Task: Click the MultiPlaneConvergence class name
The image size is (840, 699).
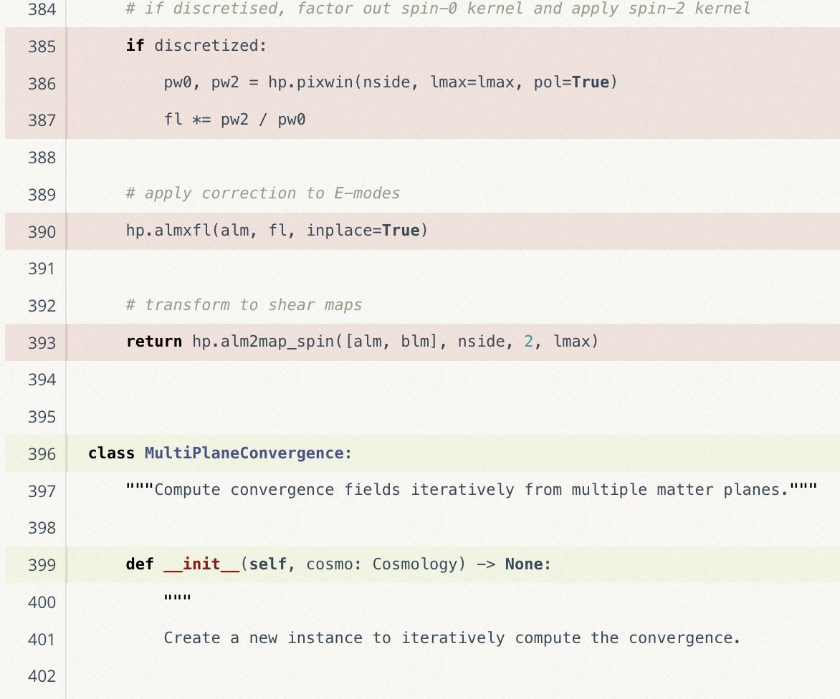Action: (244, 453)
